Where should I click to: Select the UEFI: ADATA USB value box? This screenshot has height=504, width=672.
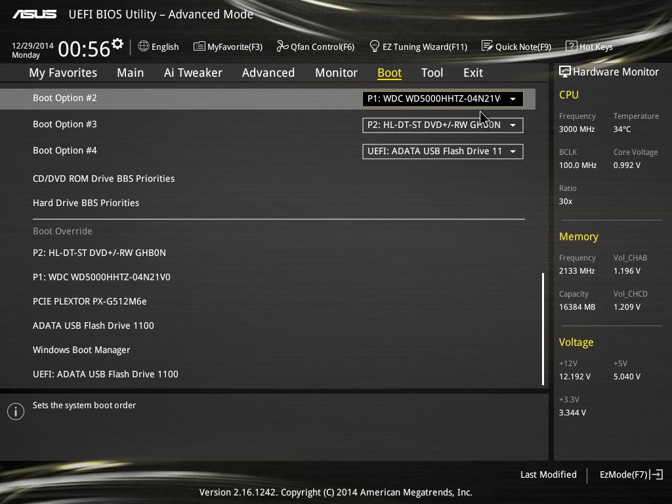[443, 152]
